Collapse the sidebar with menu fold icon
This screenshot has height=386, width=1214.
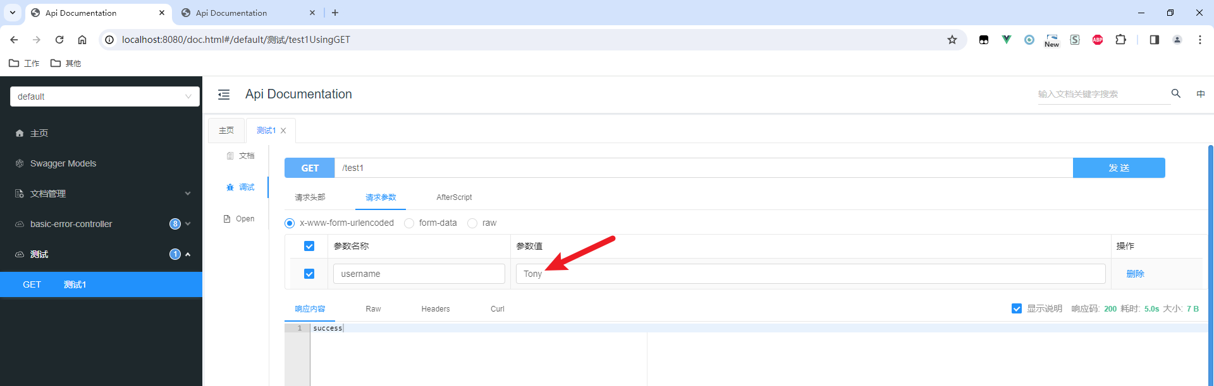224,95
